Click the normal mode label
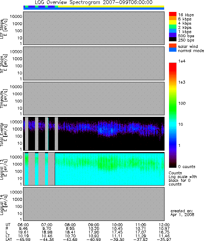Viewport: 204px width, 241px height. [191, 51]
